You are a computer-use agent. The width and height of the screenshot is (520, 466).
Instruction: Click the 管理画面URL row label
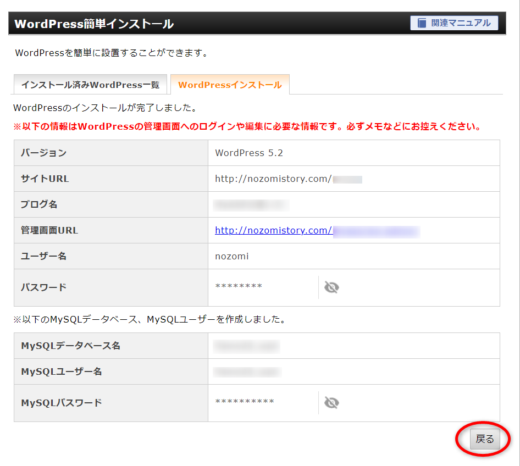[x=49, y=230]
